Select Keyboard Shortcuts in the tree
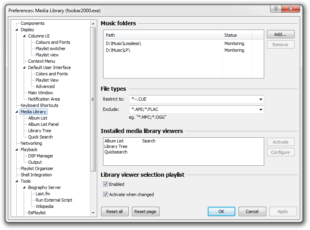Image resolution: width=310 pixels, height=230 pixels. [39, 105]
